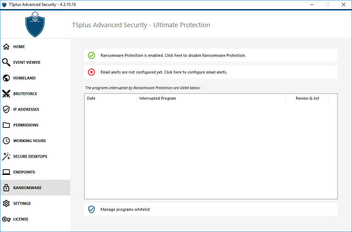Open Secure Desktops magic wand icon
Image resolution: width=352 pixels, height=232 pixels.
tap(6, 156)
